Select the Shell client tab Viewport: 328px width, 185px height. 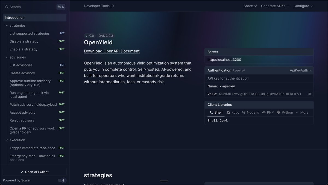coord(216,112)
